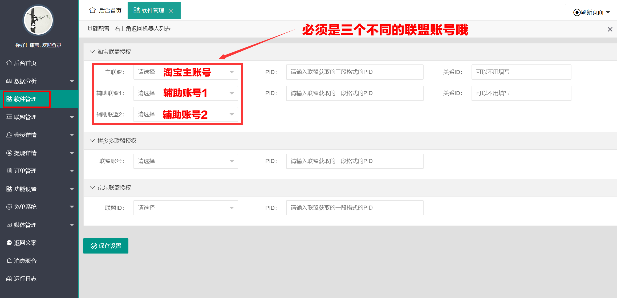The height and width of the screenshot is (298, 617).
Task: Click the 媒体管理 picture icon
Action: tap(9, 225)
